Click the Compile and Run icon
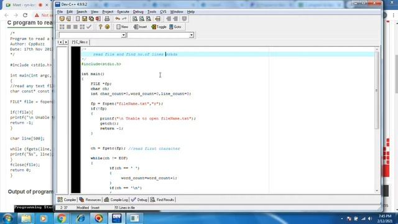This screenshot has height=224, width=398. [x=75, y=27]
